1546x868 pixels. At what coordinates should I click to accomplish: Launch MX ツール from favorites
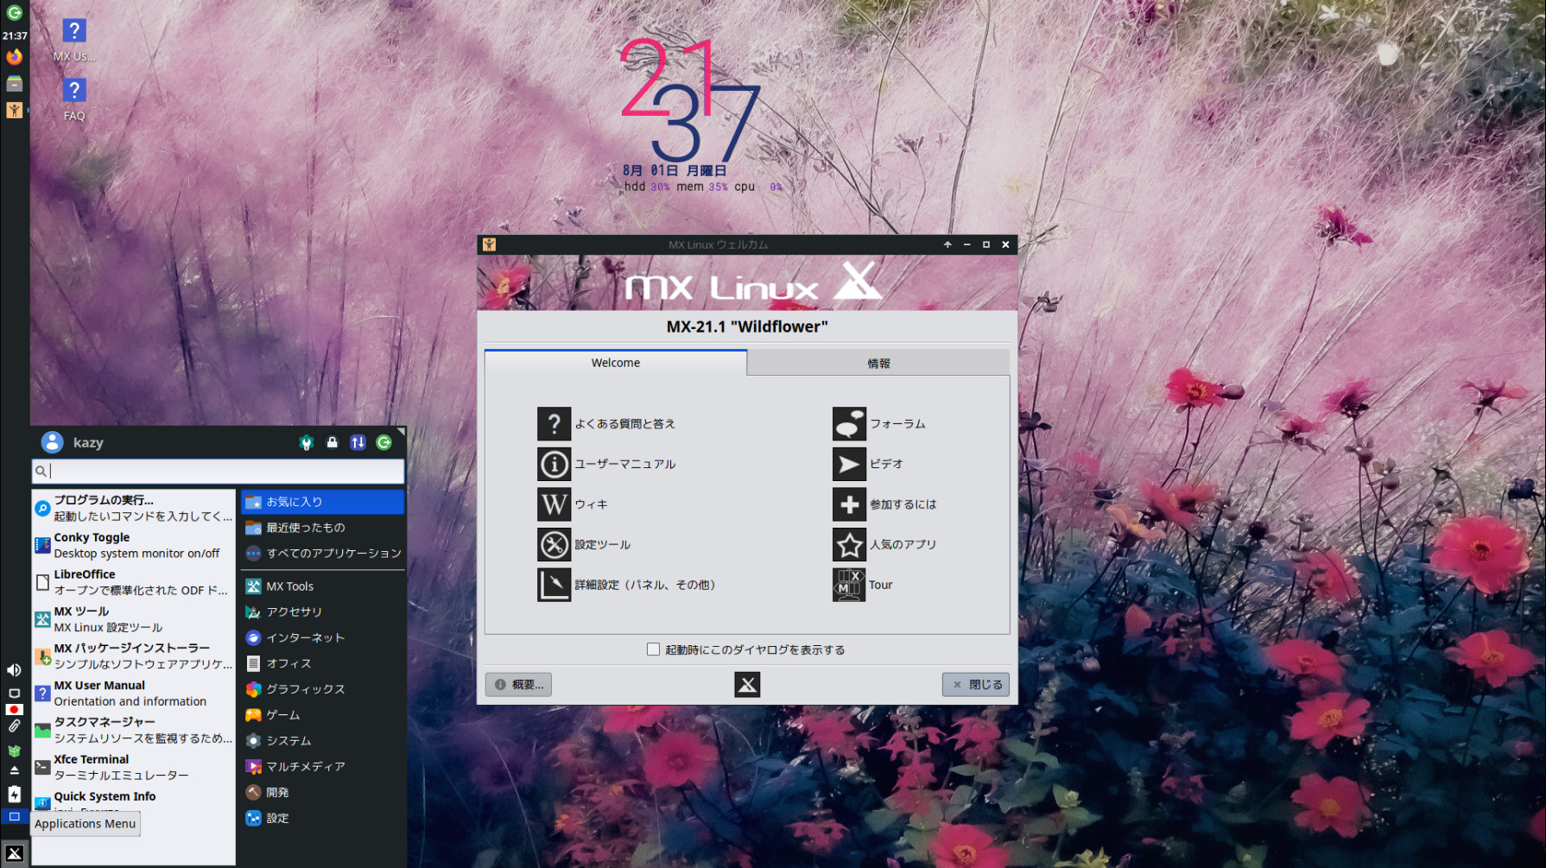tap(133, 619)
